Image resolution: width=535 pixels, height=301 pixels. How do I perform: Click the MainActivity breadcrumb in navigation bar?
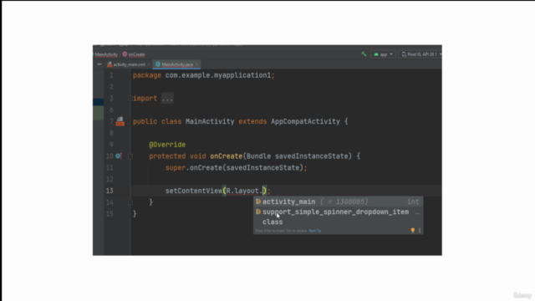coord(106,54)
